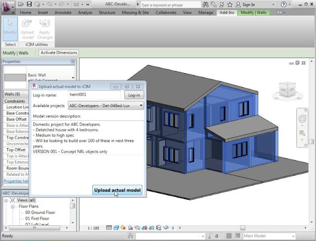Viewport: 316px width, 241px height.
Task: Open the Insert ribbon tab
Action: pyautogui.click(x=43, y=12)
